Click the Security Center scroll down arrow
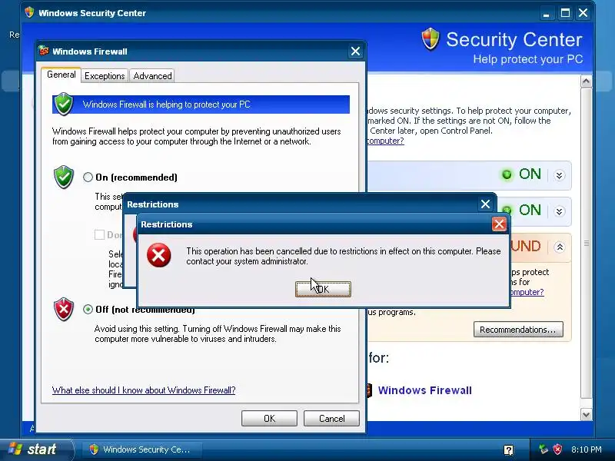Viewport: 615px width, 461px height. coord(586,414)
